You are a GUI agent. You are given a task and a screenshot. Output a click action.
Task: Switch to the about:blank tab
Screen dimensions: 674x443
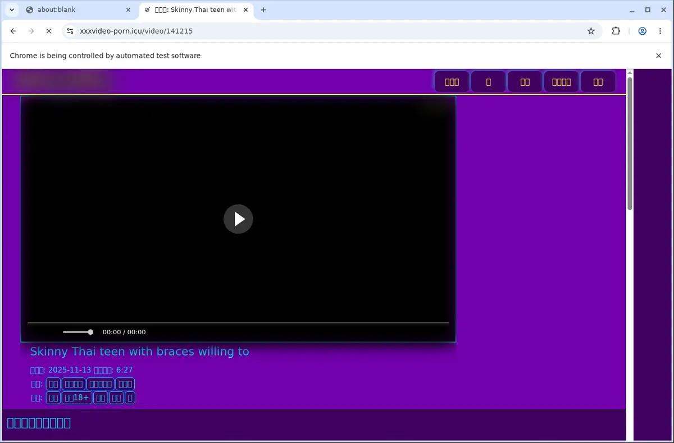click(x=78, y=10)
